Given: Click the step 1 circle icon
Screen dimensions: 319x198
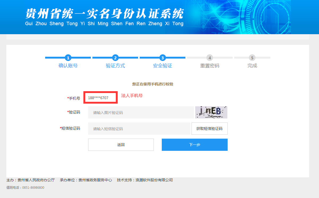Looking at the screenshot, I should tap(68, 58).
